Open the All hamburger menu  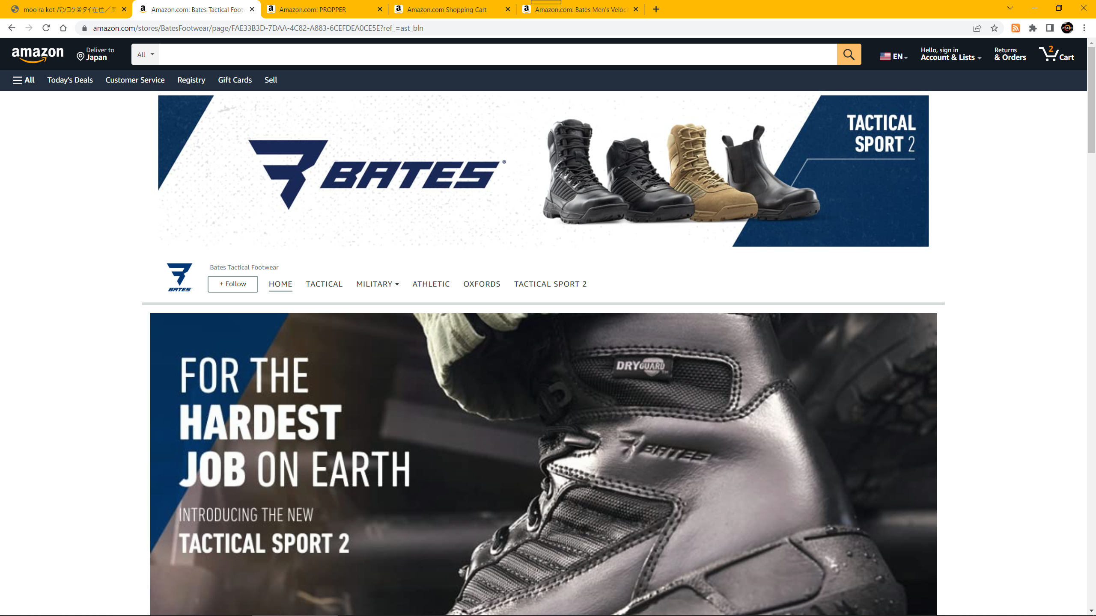pos(24,80)
